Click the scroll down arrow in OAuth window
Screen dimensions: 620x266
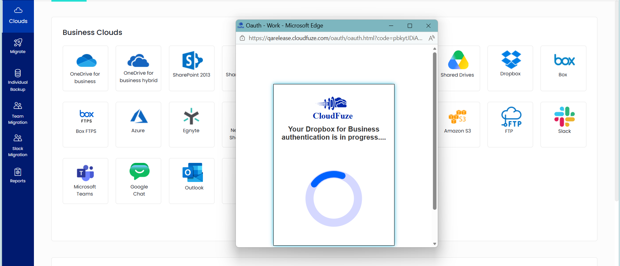point(435,244)
